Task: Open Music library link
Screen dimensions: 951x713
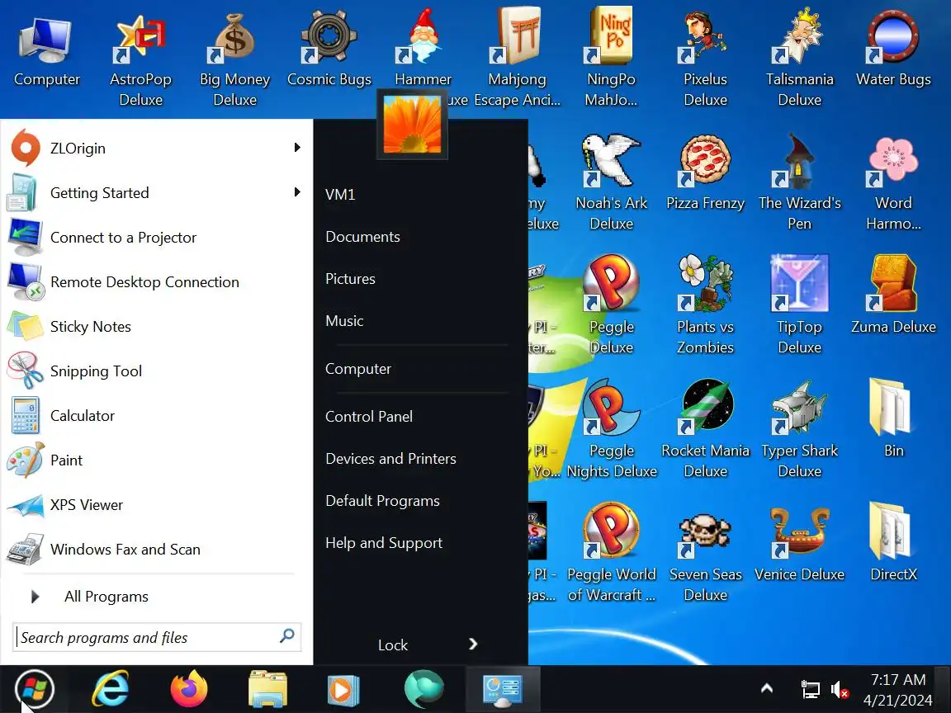Action: pyautogui.click(x=344, y=321)
